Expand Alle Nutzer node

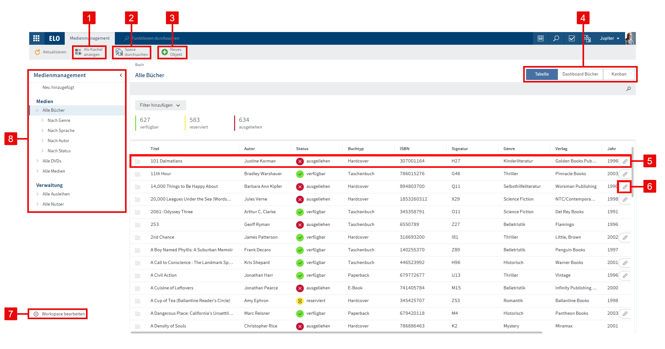[x=37, y=204]
